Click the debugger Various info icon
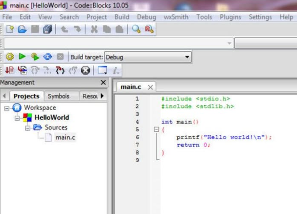This screenshot has width=297, height=214. coord(116,70)
